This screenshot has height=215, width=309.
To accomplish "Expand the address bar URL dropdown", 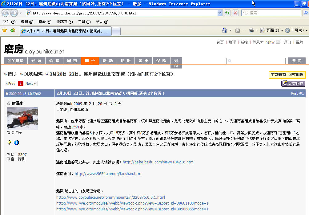I will click(220, 13).
